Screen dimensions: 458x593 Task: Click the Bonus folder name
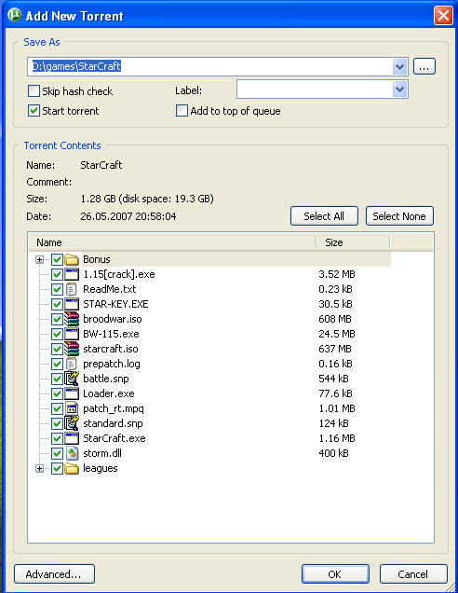tap(97, 259)
